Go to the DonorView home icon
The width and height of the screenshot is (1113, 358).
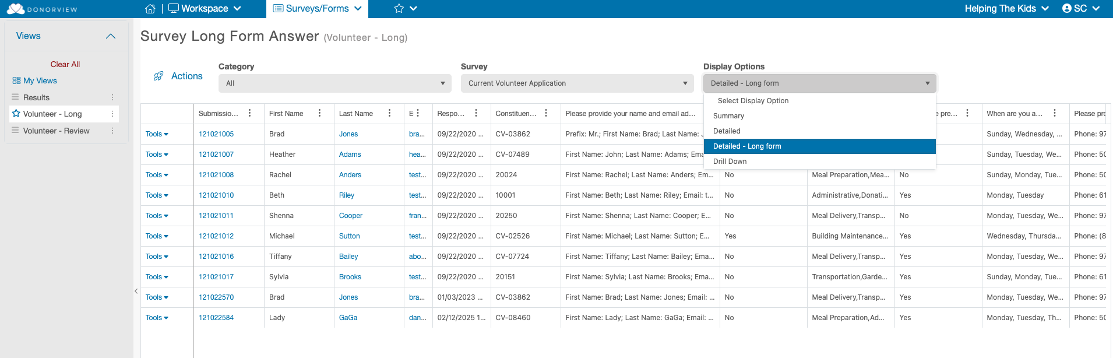coord(150,9)
